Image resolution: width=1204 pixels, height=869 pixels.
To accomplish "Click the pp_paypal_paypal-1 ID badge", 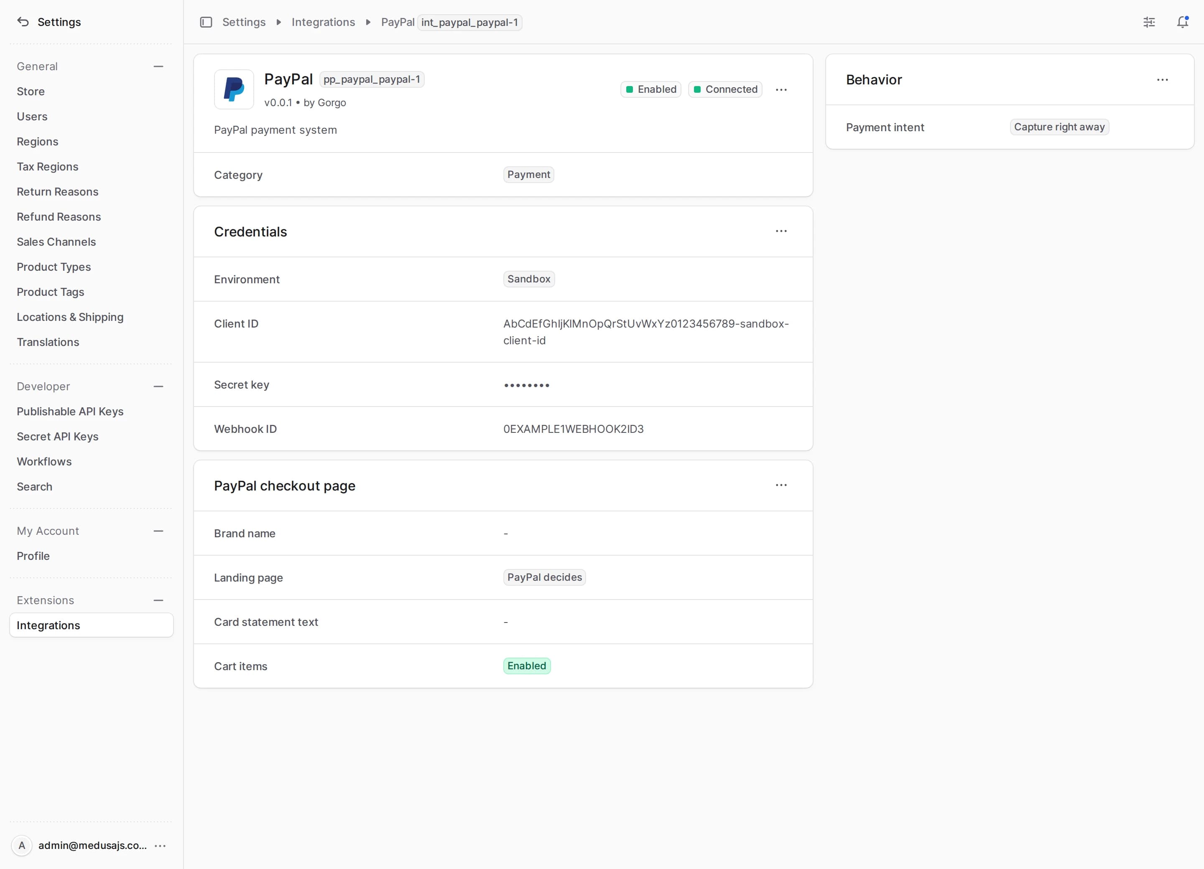I will point(372,79).
